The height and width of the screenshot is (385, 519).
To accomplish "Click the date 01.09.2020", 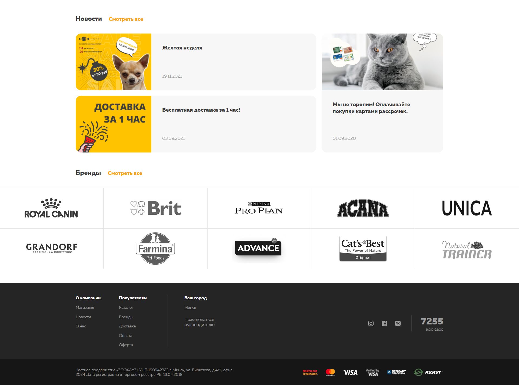I will [344, 138].
